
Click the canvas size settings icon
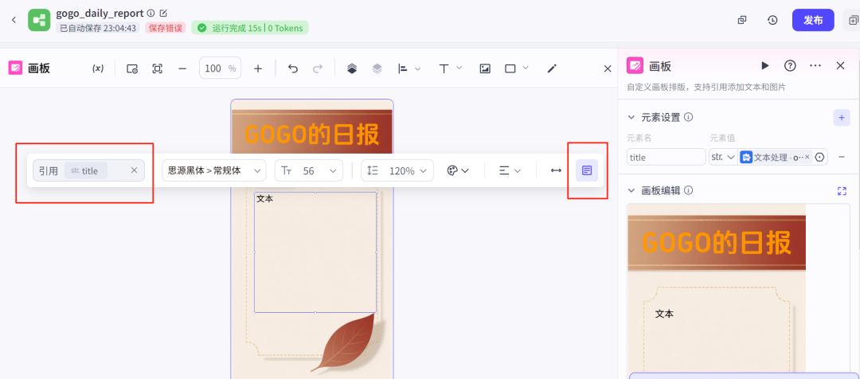(131, 68)
